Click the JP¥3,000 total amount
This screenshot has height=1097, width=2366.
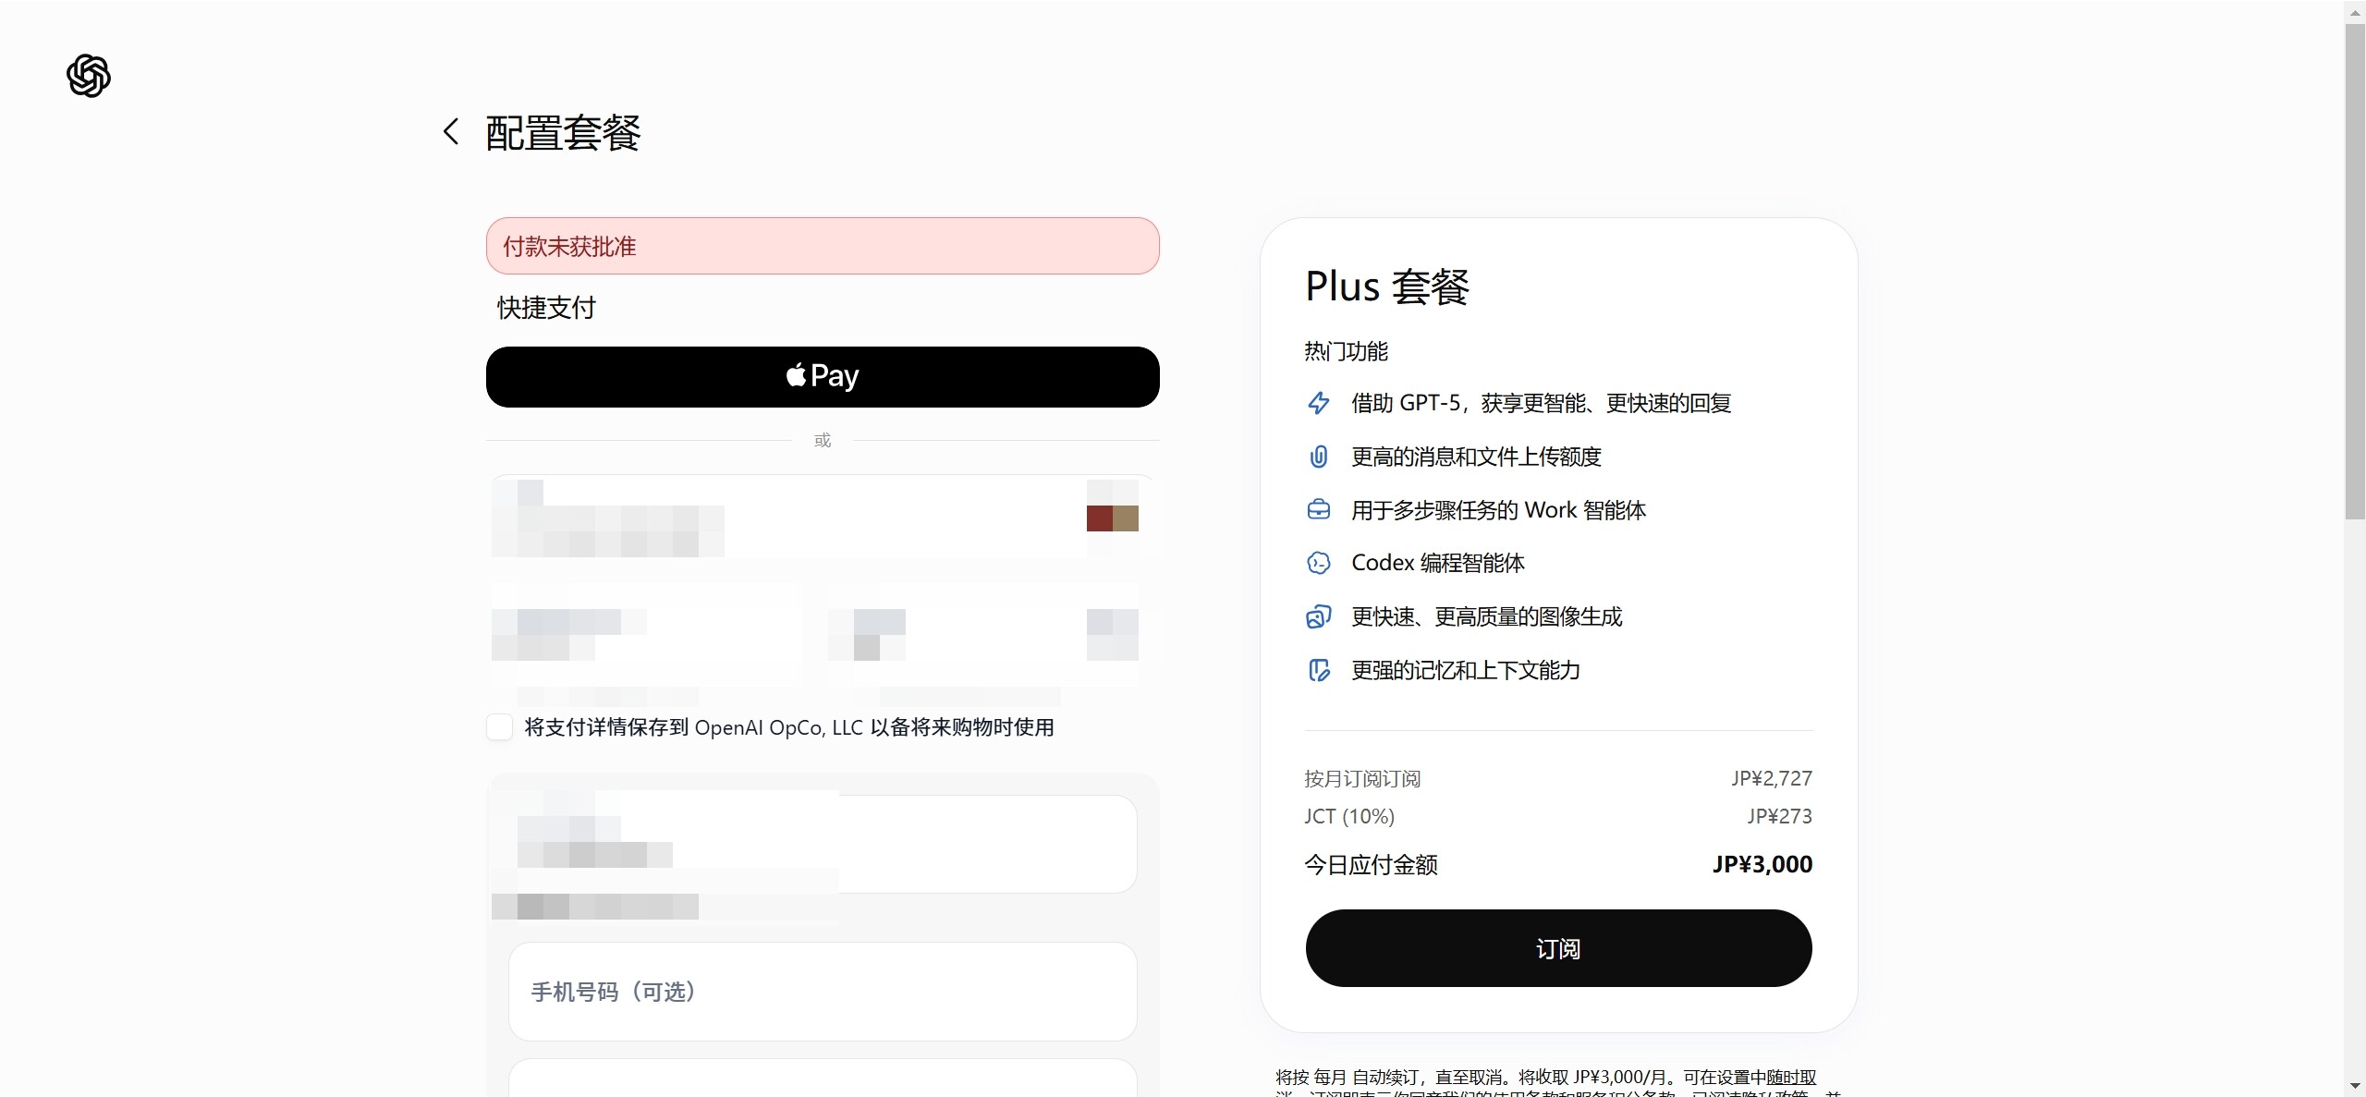1762,865
